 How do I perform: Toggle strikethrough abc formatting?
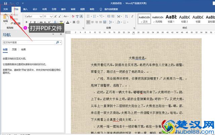[x=41, y=22]
